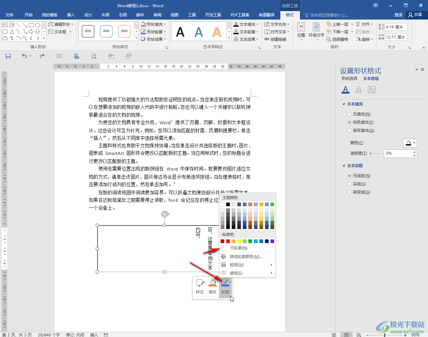This screenshot has height=337, width=428.
Task: Open the Selection Pane (选择窗格)
Action: click(x=337, y=39)
